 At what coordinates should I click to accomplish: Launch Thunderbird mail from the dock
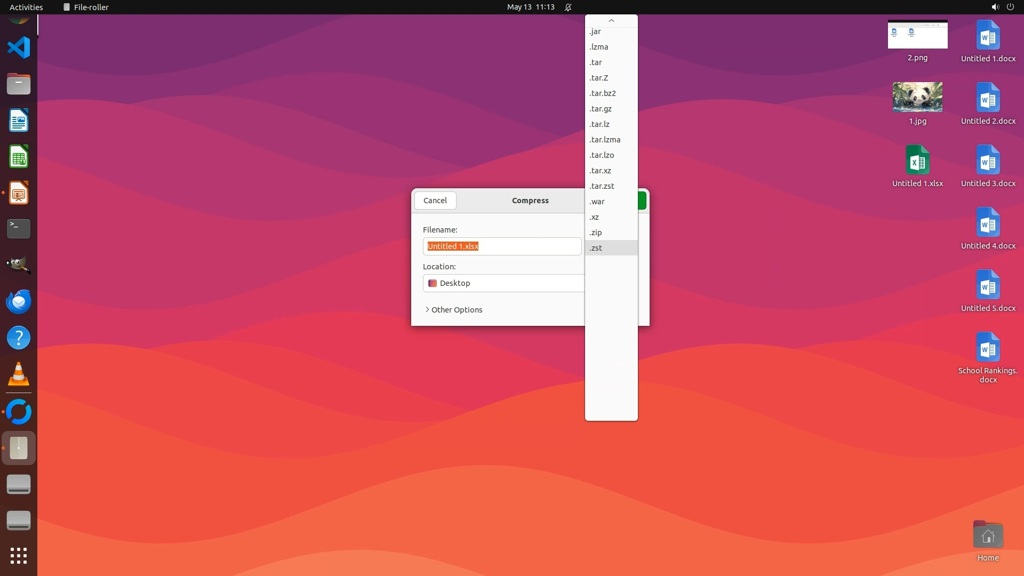point(19,302)
